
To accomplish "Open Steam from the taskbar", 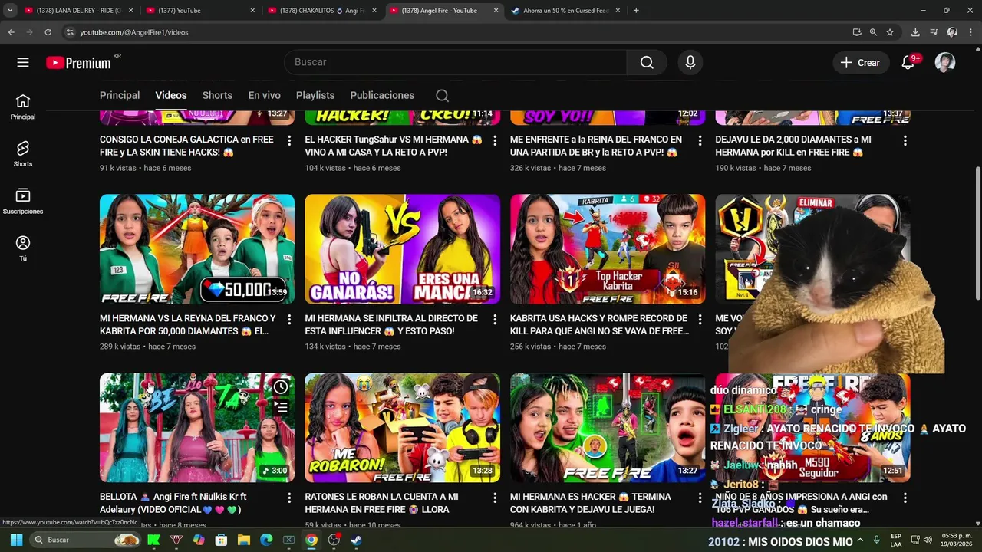I will point(356,540).
